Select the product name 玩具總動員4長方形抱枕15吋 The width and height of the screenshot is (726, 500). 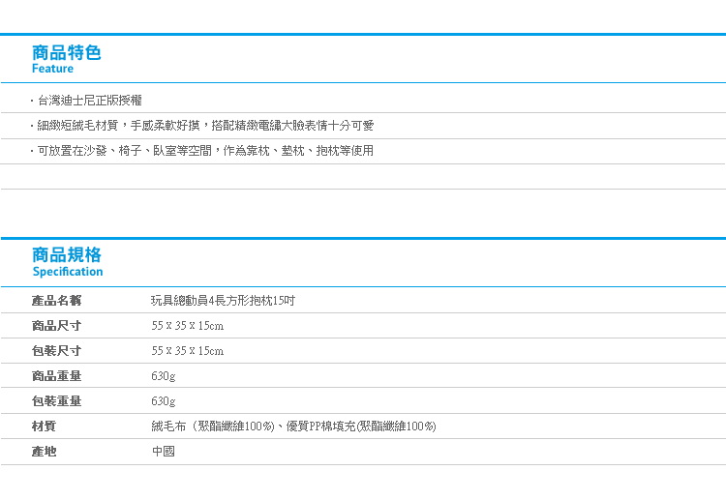pos(224,301)
